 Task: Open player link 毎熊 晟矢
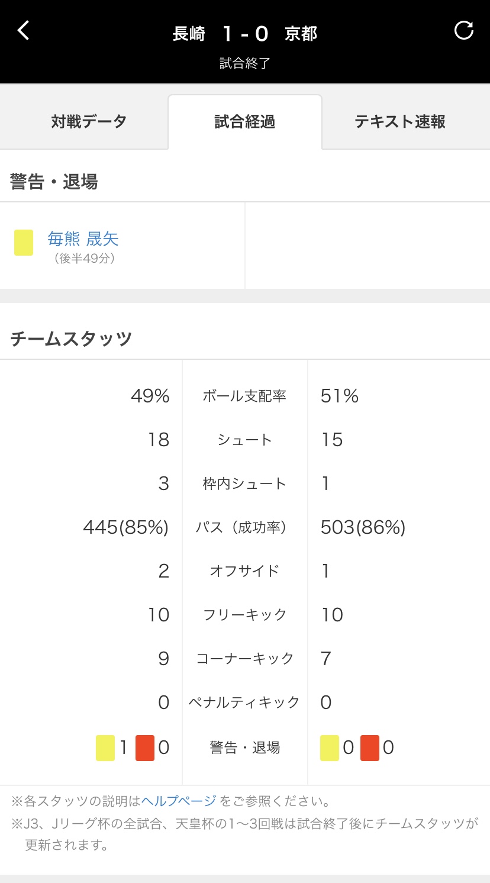[x=83, y=239]
